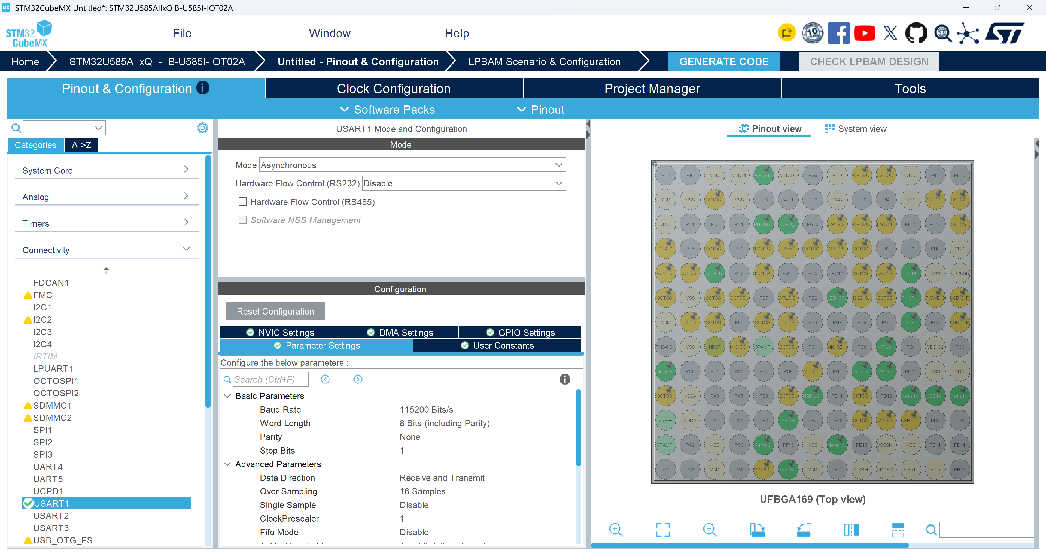The image size is (1046, 556).
Task: Click the wiki globe search icon
Action: [942, 33]
